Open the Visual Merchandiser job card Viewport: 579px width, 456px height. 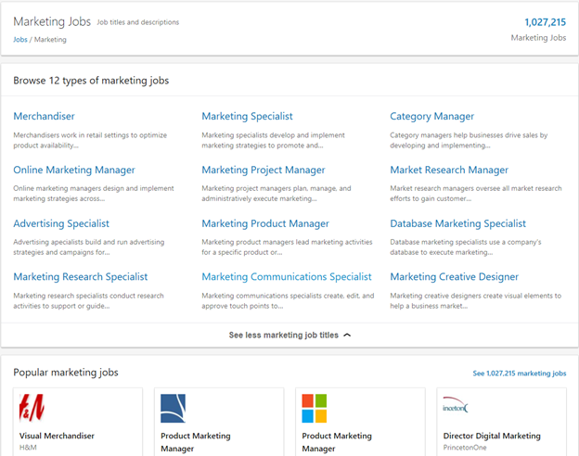(78, 422)
